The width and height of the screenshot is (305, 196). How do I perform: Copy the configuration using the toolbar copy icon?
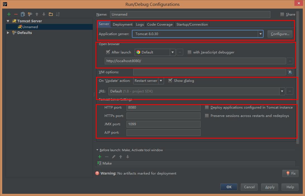[23, 14]
